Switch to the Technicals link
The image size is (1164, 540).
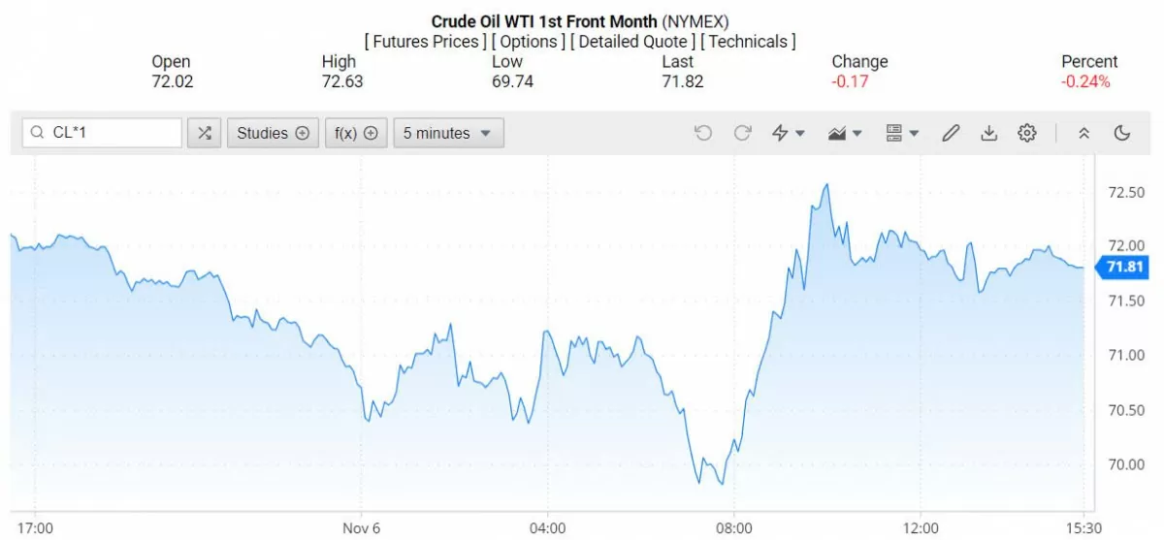(748, 42)
